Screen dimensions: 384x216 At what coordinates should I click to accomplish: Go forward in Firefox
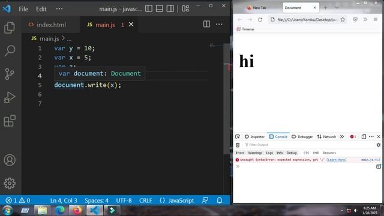coord(250,20)
